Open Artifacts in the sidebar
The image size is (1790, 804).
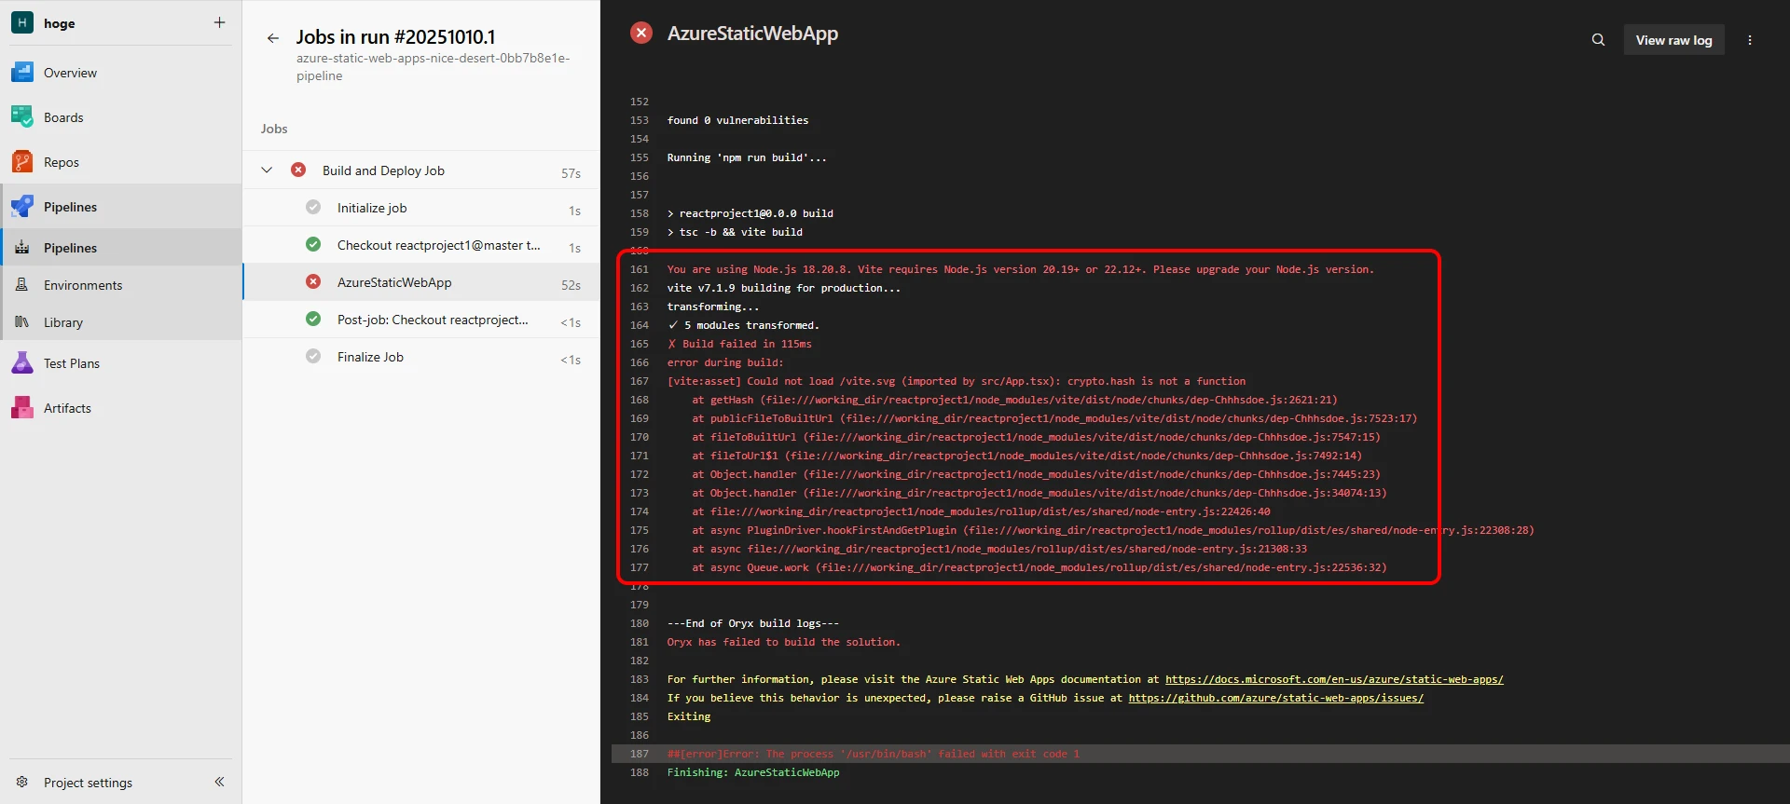pyautogui.click(x=67, y=408)
